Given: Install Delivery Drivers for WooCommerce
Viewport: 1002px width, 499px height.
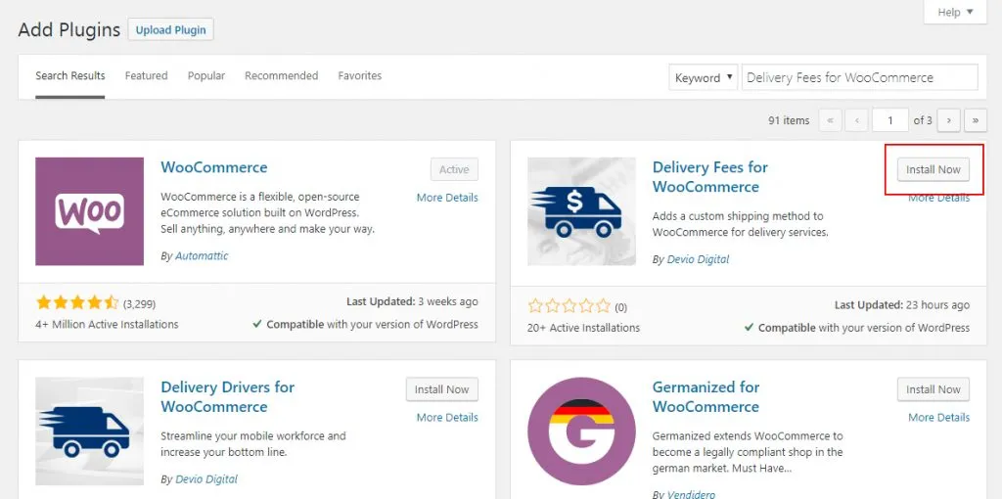Looking at the screenshot, I should click(x=441, y=389).
